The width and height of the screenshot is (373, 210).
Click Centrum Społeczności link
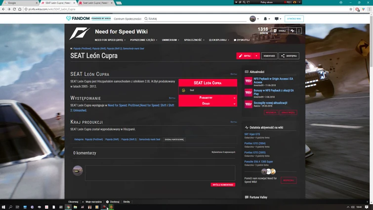(127, 19)
